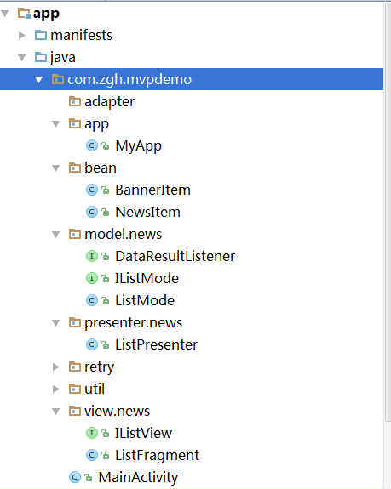Click the vertical scrollbar of project tree
This screenshot has height=489, width=391.
tap(388, 212)
